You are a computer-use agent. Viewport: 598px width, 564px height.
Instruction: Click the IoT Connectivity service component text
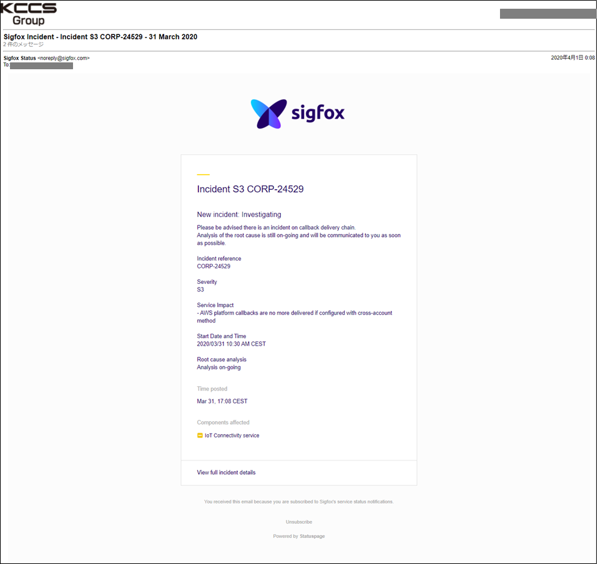[x=232, y=435]
